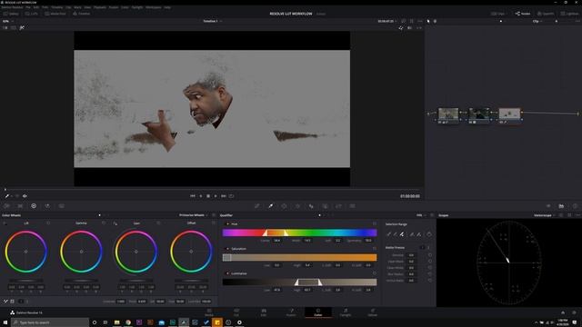Toggle the image wipe view

[5, 28]
